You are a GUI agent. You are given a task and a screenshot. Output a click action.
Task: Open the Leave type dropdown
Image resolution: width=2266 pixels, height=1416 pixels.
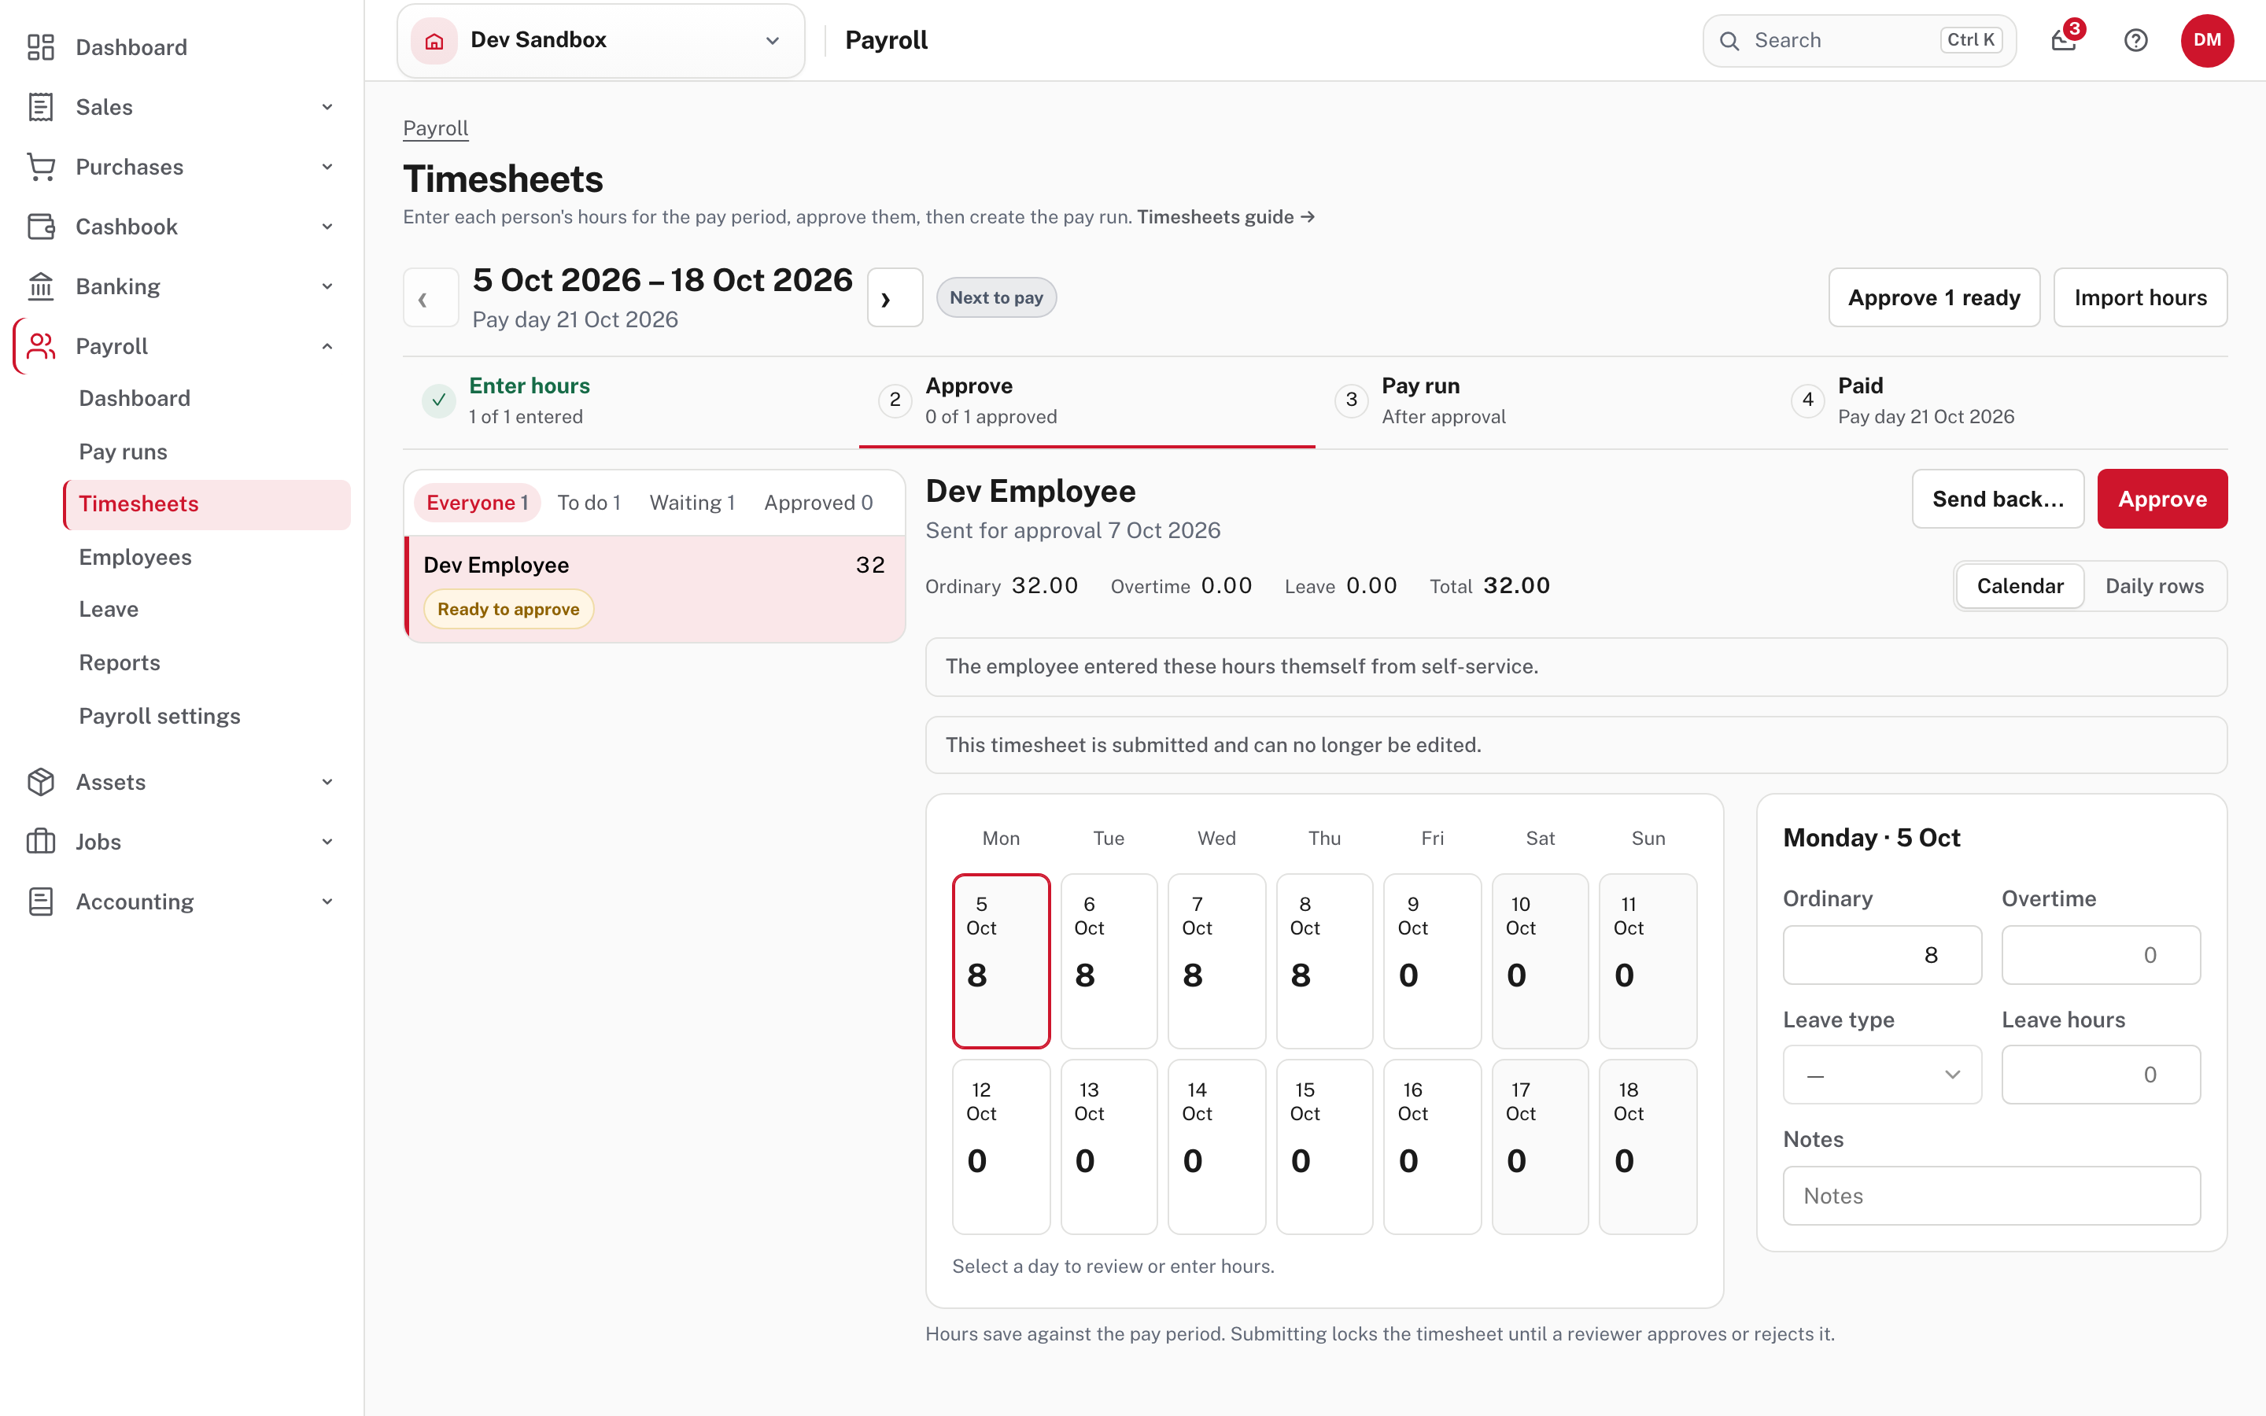(x=1882, y=1075)
